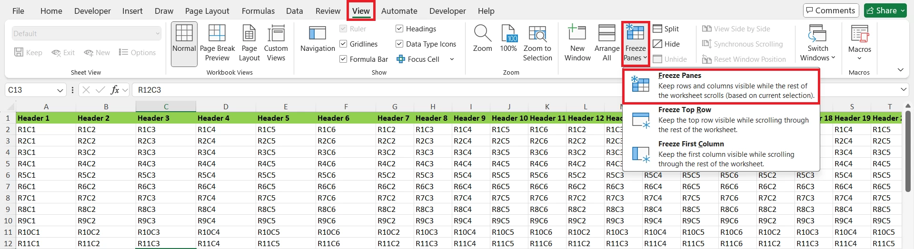Open the Page Layout tab
914x249 pixels.
coord(207,11)
